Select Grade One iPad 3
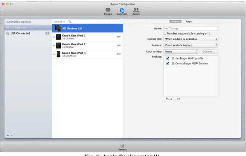The image size is (246, 156). [88, 54]
